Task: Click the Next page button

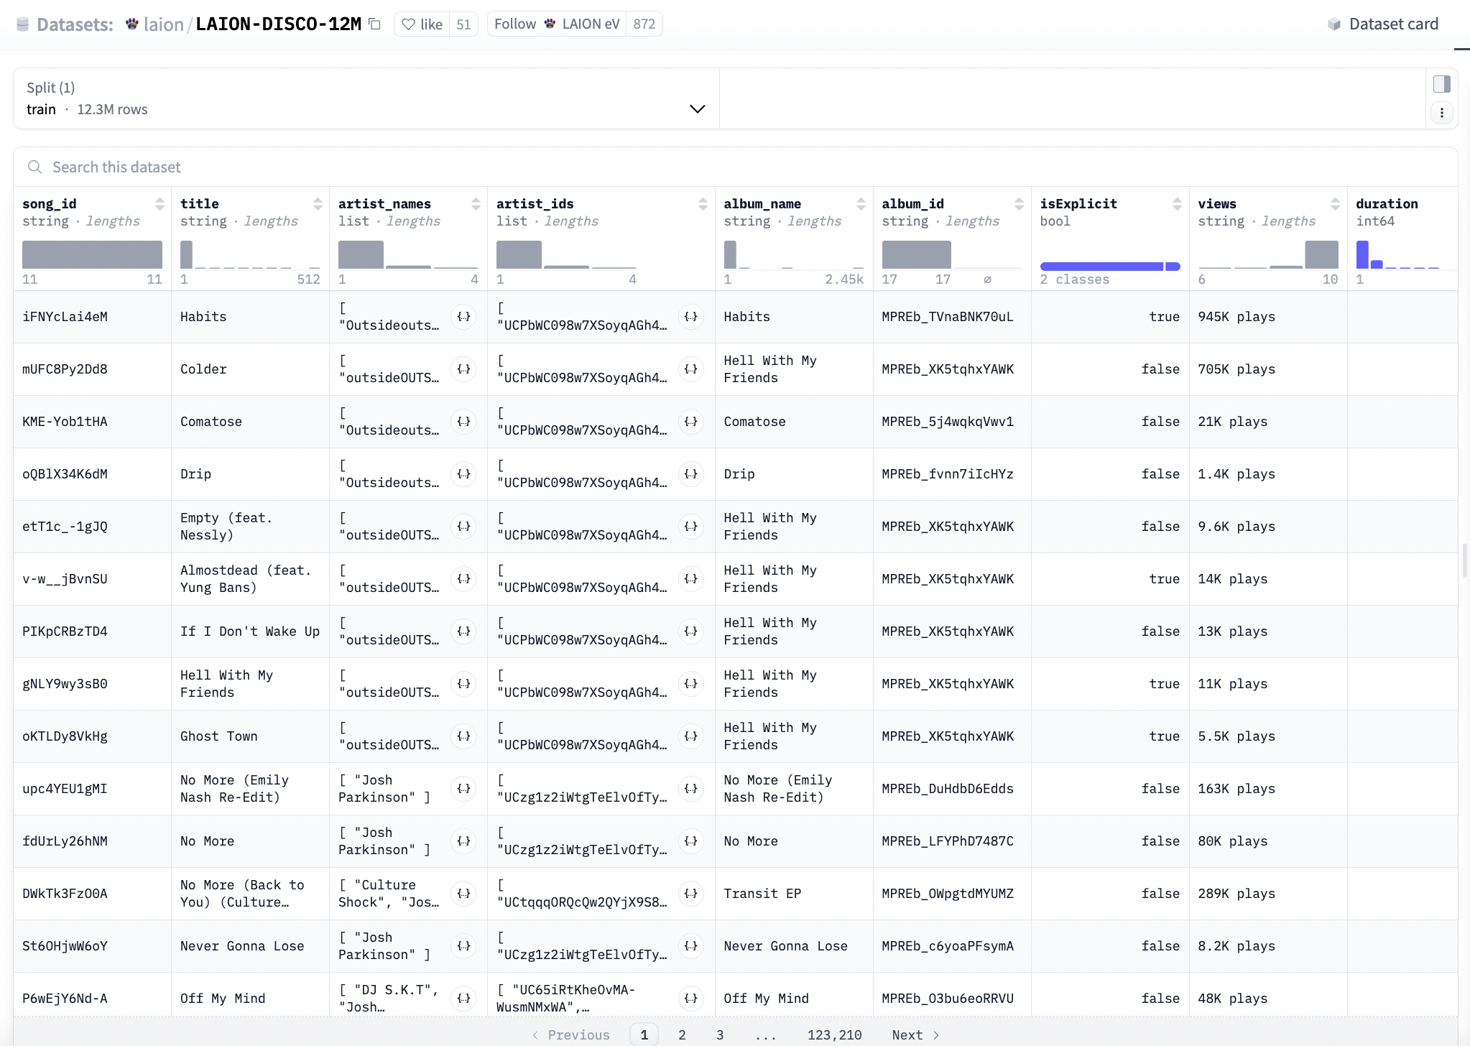Action: (915, 1035)
